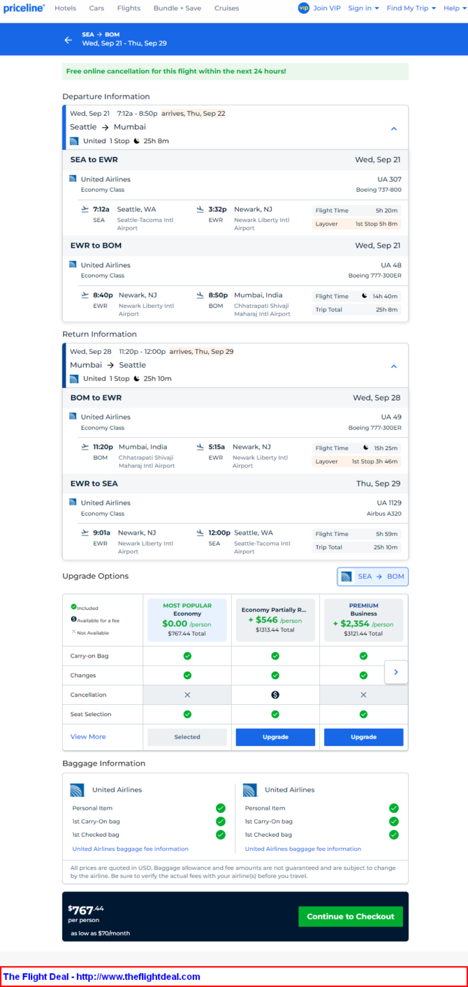
Task: Select the Economy Partially R... fare card
Action: (275, 620)
